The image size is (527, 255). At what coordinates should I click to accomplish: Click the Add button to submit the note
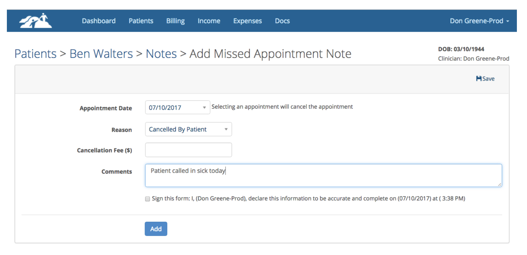tap(156, 229)
